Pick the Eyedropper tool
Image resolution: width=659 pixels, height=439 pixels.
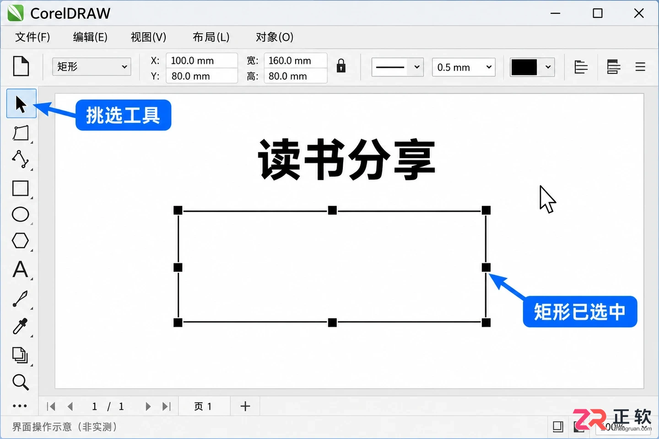21,326
